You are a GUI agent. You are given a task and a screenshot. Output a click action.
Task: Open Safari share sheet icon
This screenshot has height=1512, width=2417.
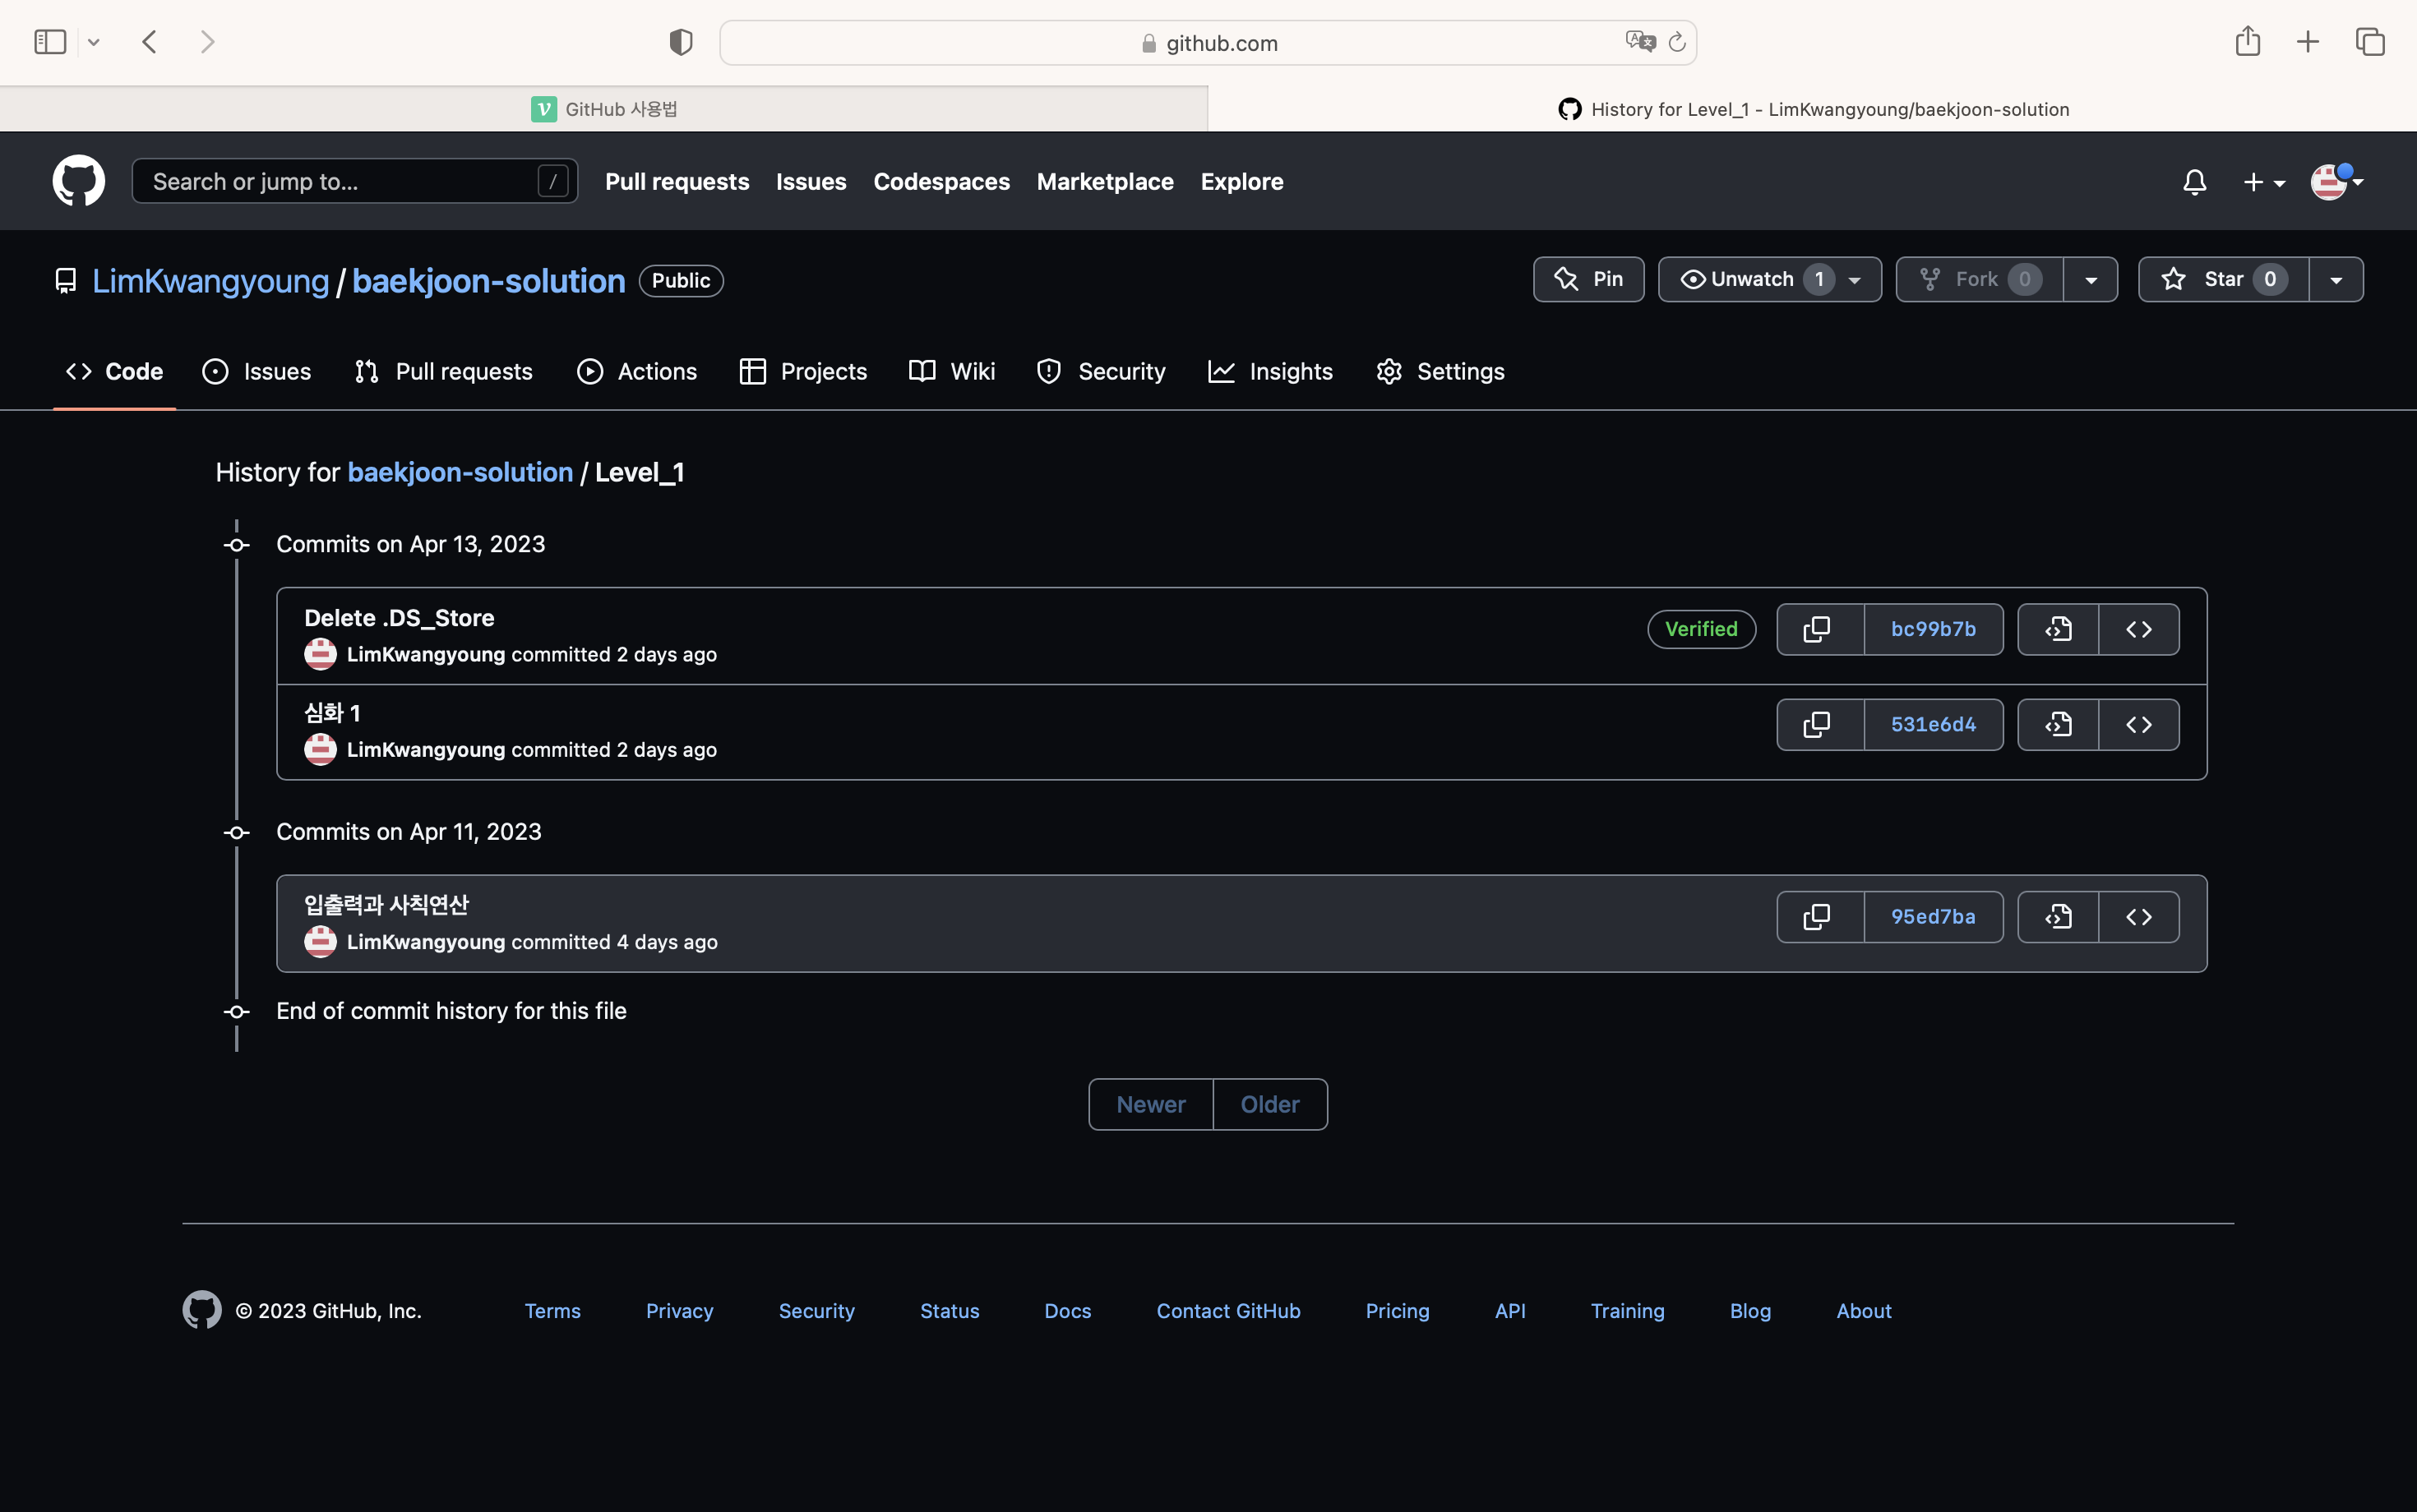(x=2247, y=42)
